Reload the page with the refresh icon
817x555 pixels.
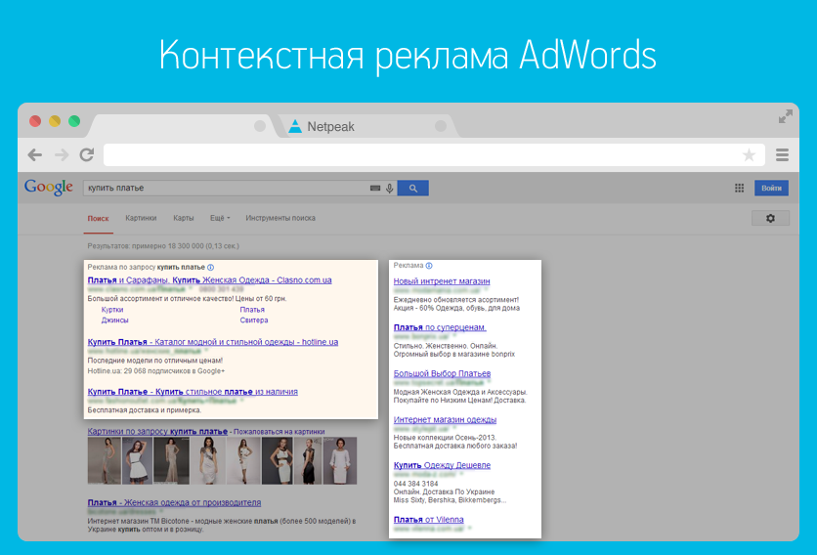(x=87, y=154)
